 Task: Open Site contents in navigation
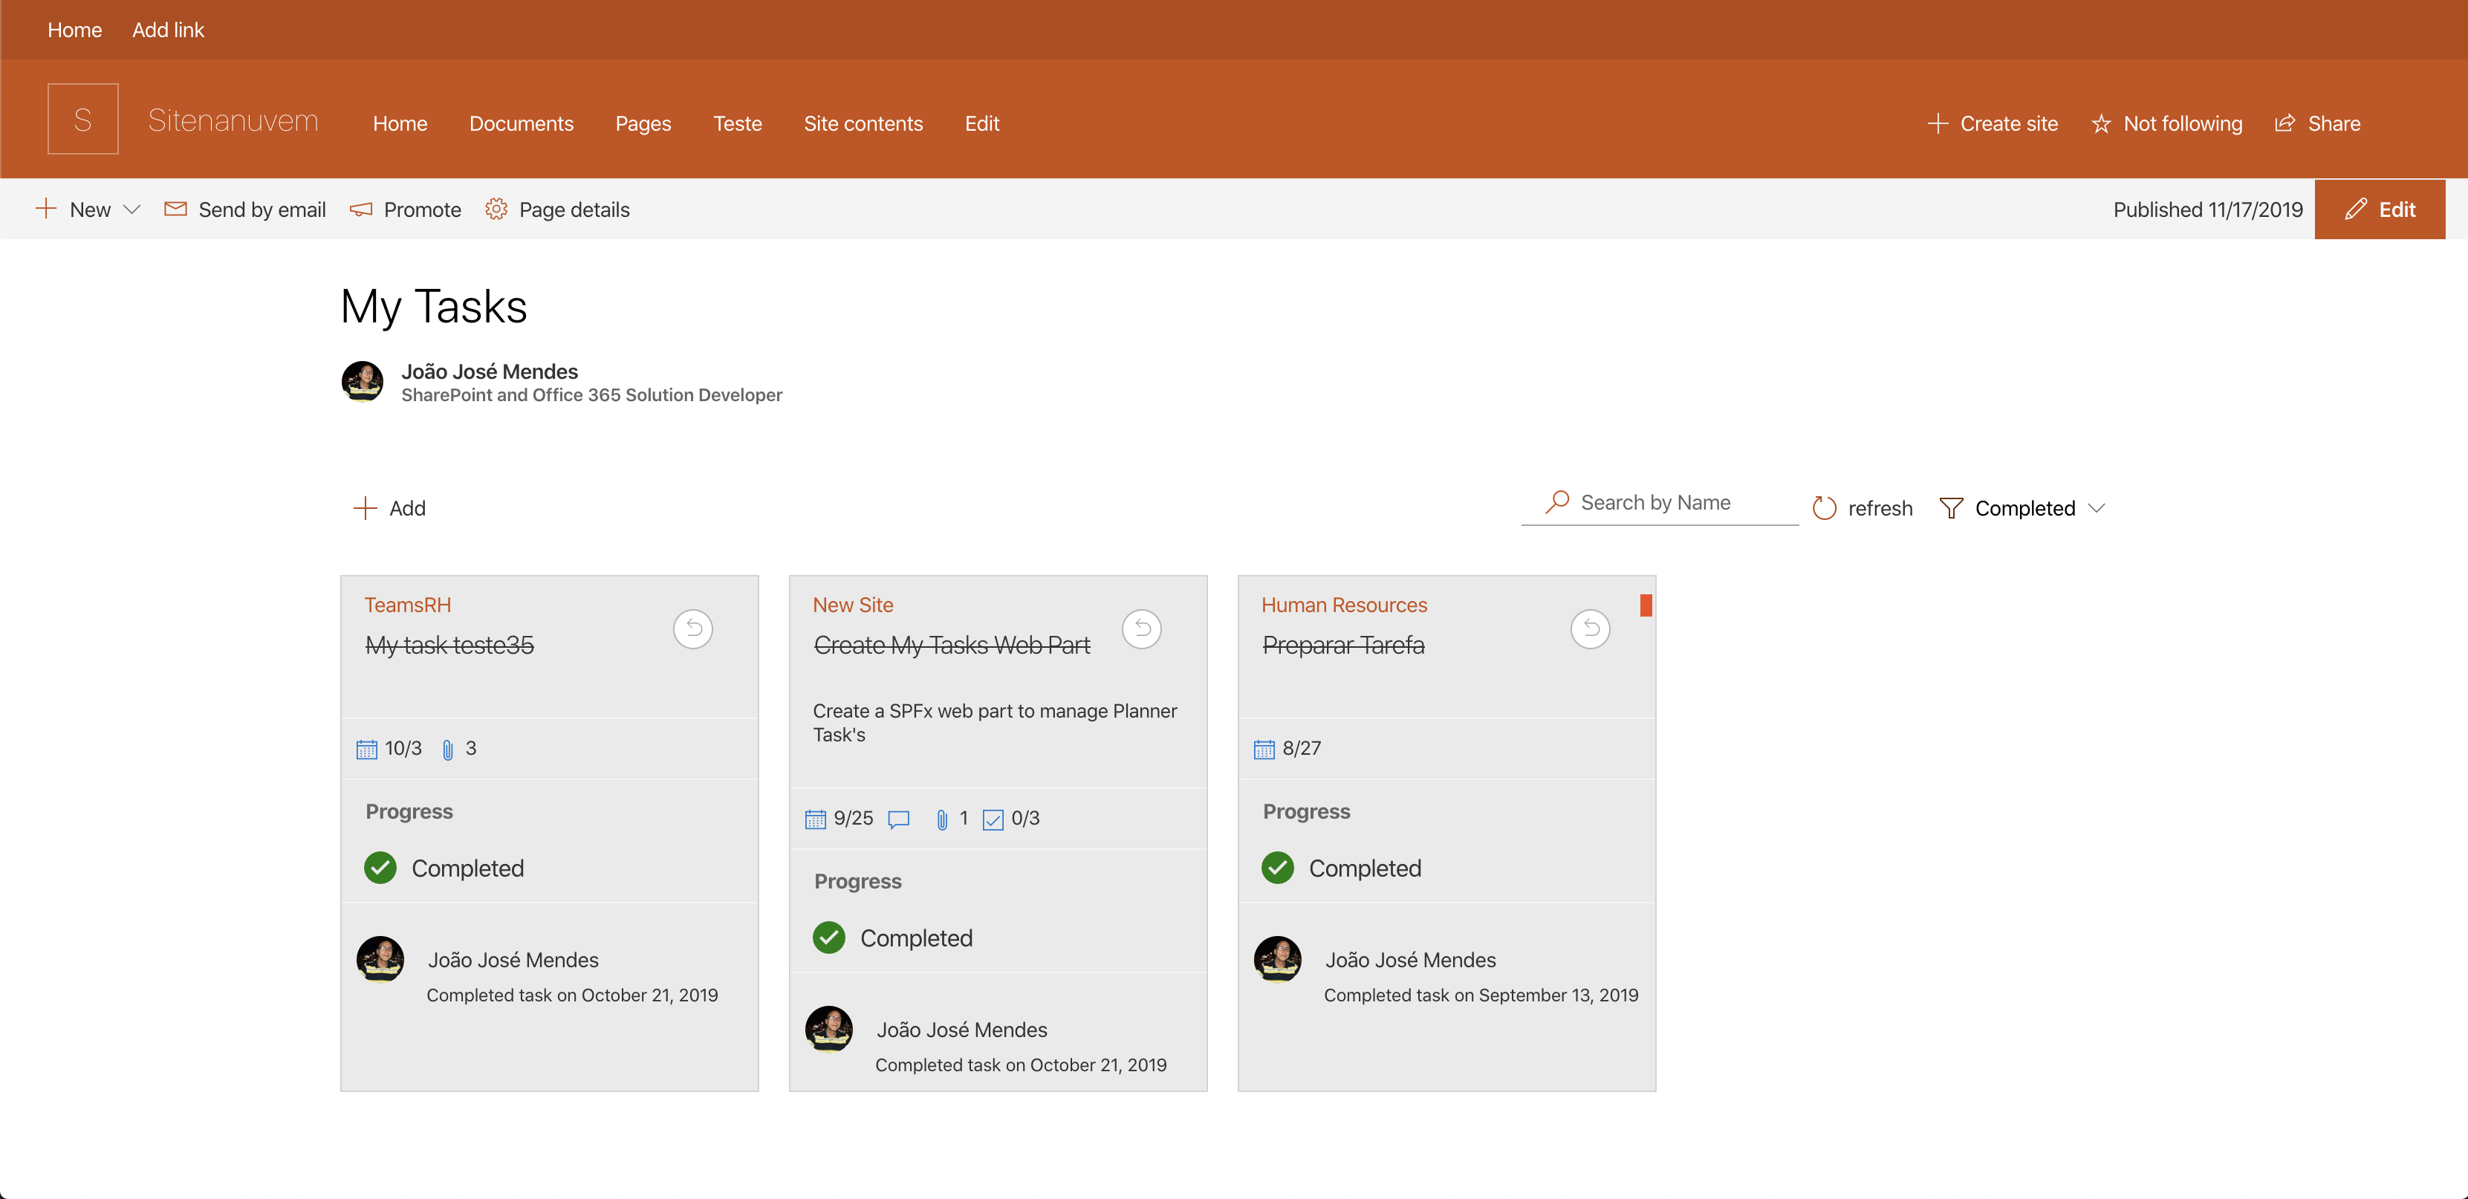[863, 123]
